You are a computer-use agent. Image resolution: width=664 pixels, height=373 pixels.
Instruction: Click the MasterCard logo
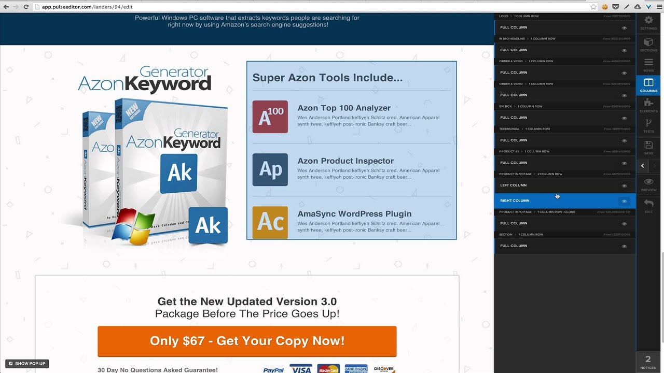(328, 369)
